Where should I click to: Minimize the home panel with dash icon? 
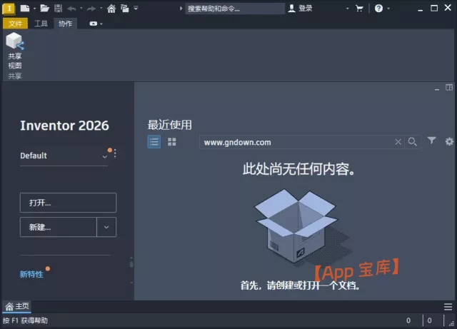[437, 89]
